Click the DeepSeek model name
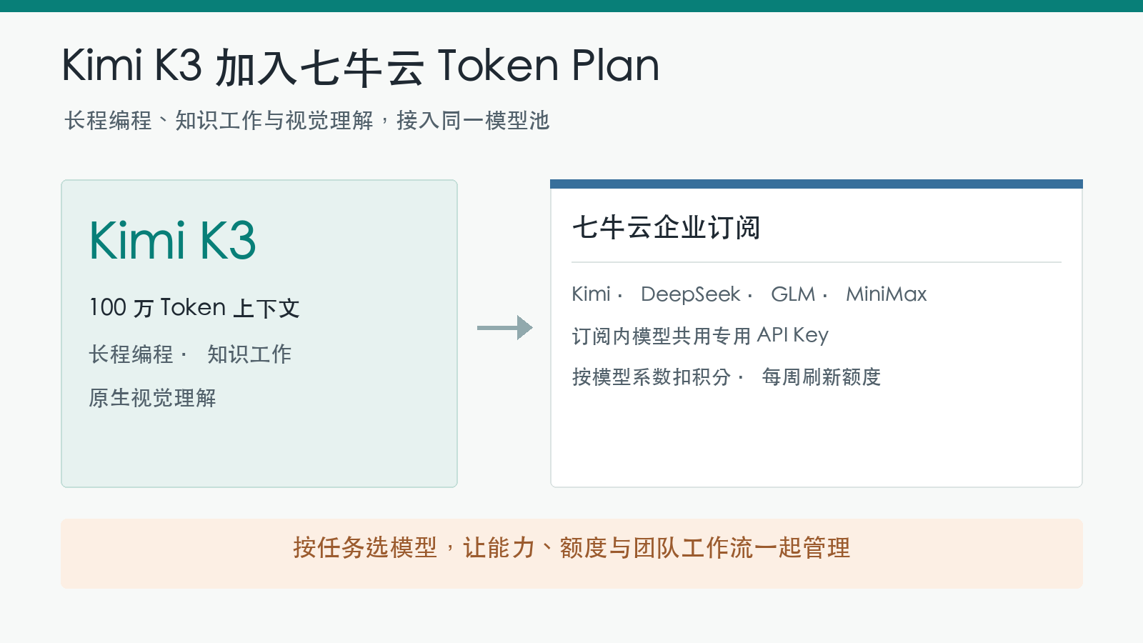Image resolution: width=1143 pixels, height=643 pixels. coord(691,294)
